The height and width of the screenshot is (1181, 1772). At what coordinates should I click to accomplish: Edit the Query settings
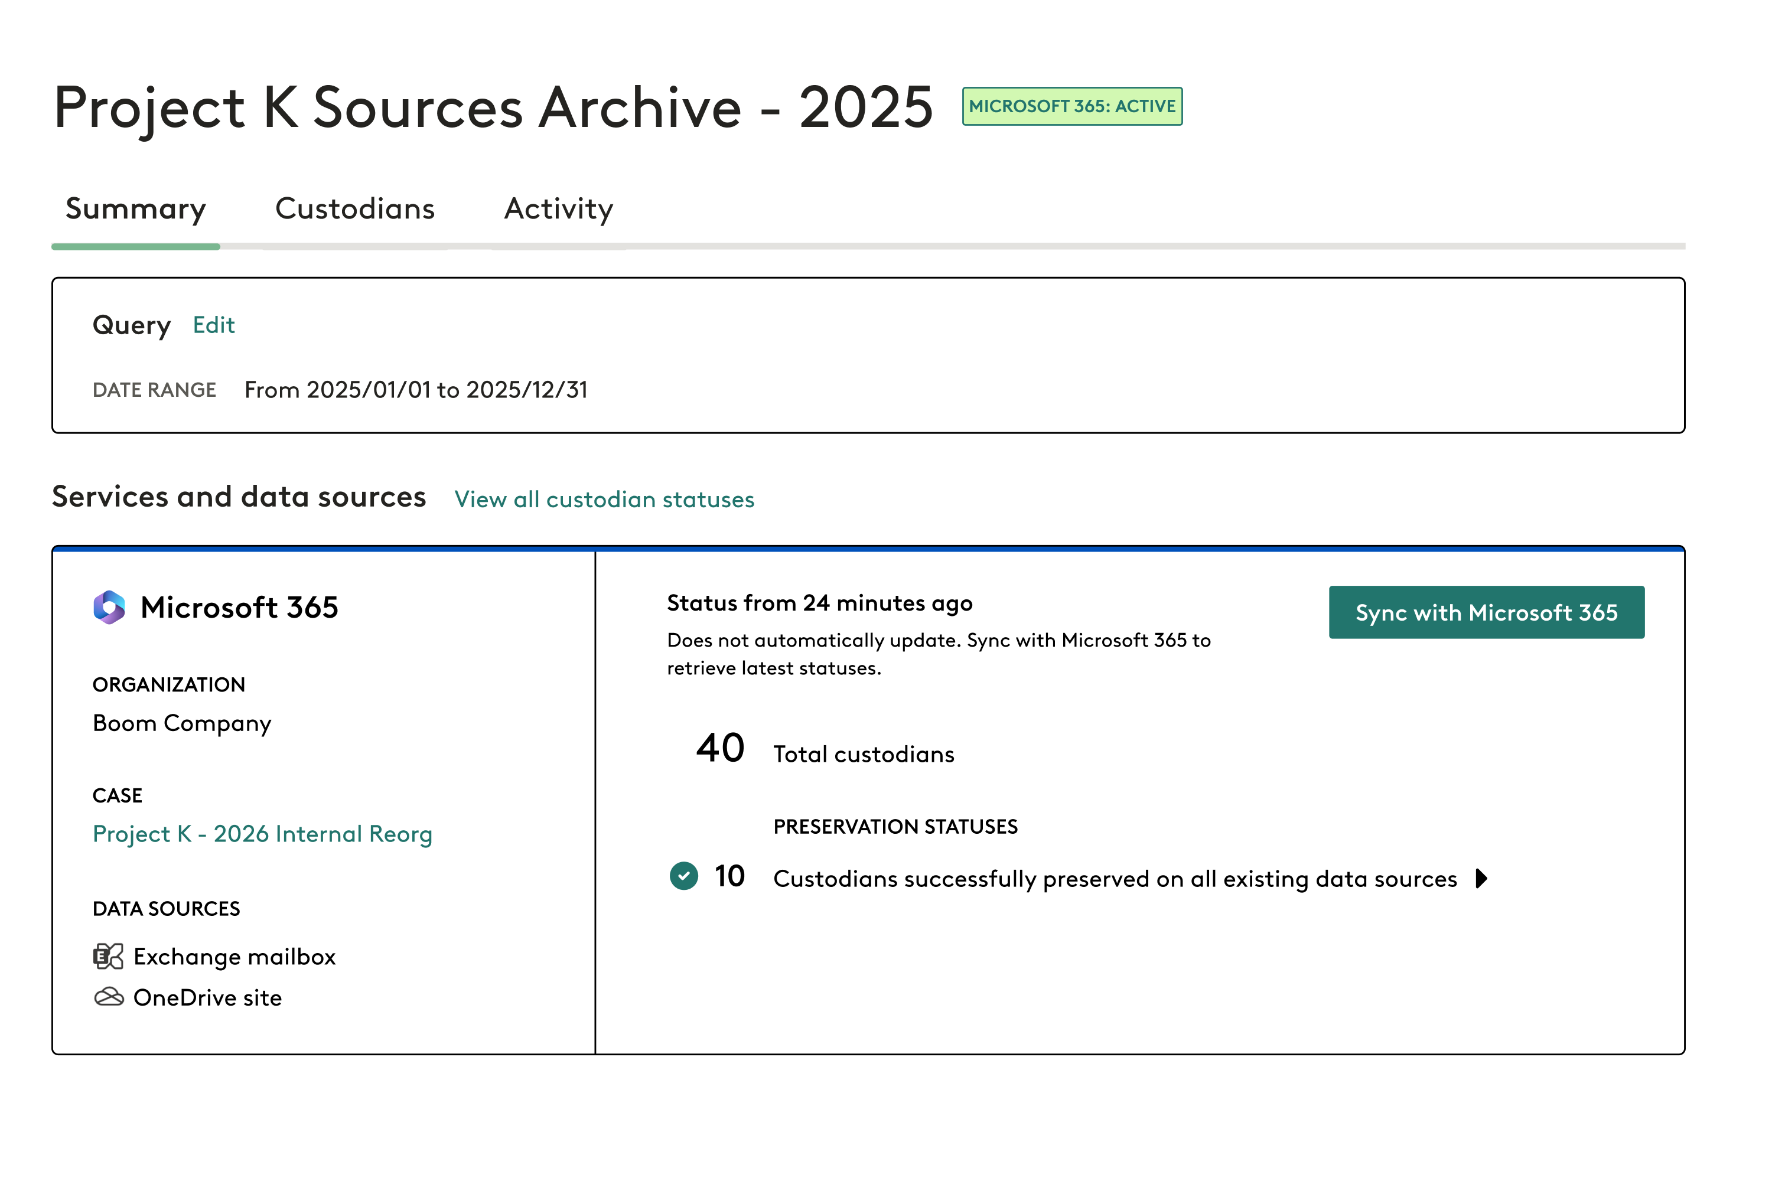point(214,325)
